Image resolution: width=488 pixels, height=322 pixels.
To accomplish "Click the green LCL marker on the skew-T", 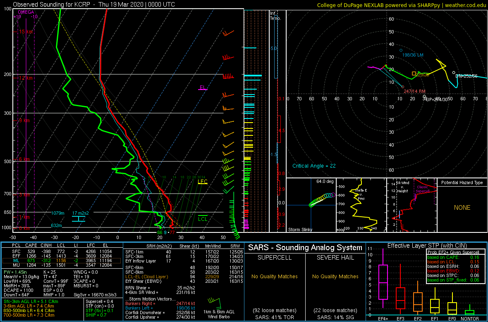I will 203,218.
